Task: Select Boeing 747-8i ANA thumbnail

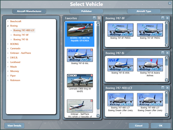Action: point(120,65)
